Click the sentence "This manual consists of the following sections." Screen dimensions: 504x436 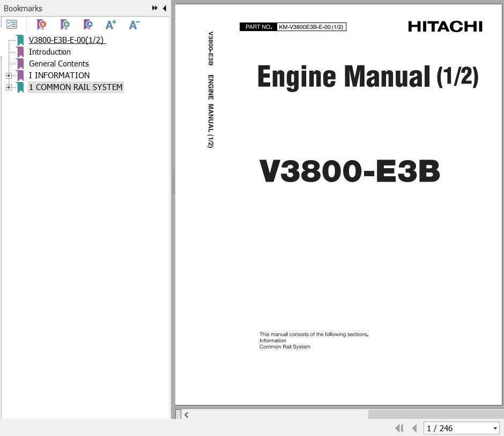coord(314,334)
